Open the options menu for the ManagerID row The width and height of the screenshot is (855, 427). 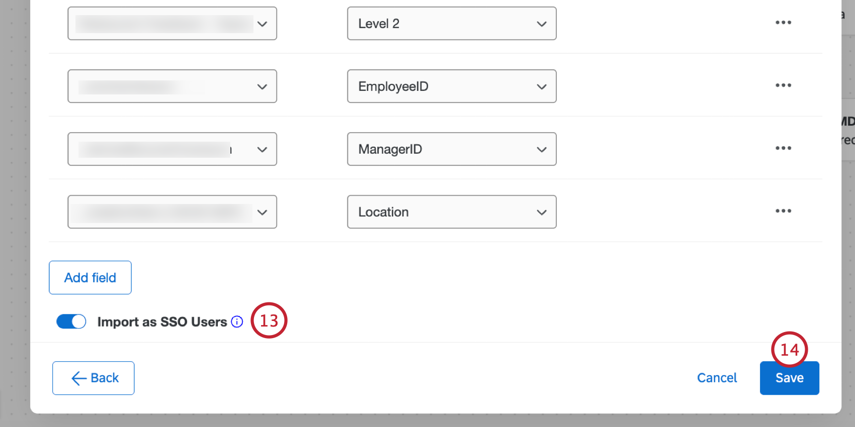tap(783, 148)
